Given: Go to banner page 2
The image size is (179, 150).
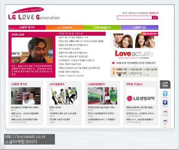Looking at the screenshot, I should click(x=120, y=75).
